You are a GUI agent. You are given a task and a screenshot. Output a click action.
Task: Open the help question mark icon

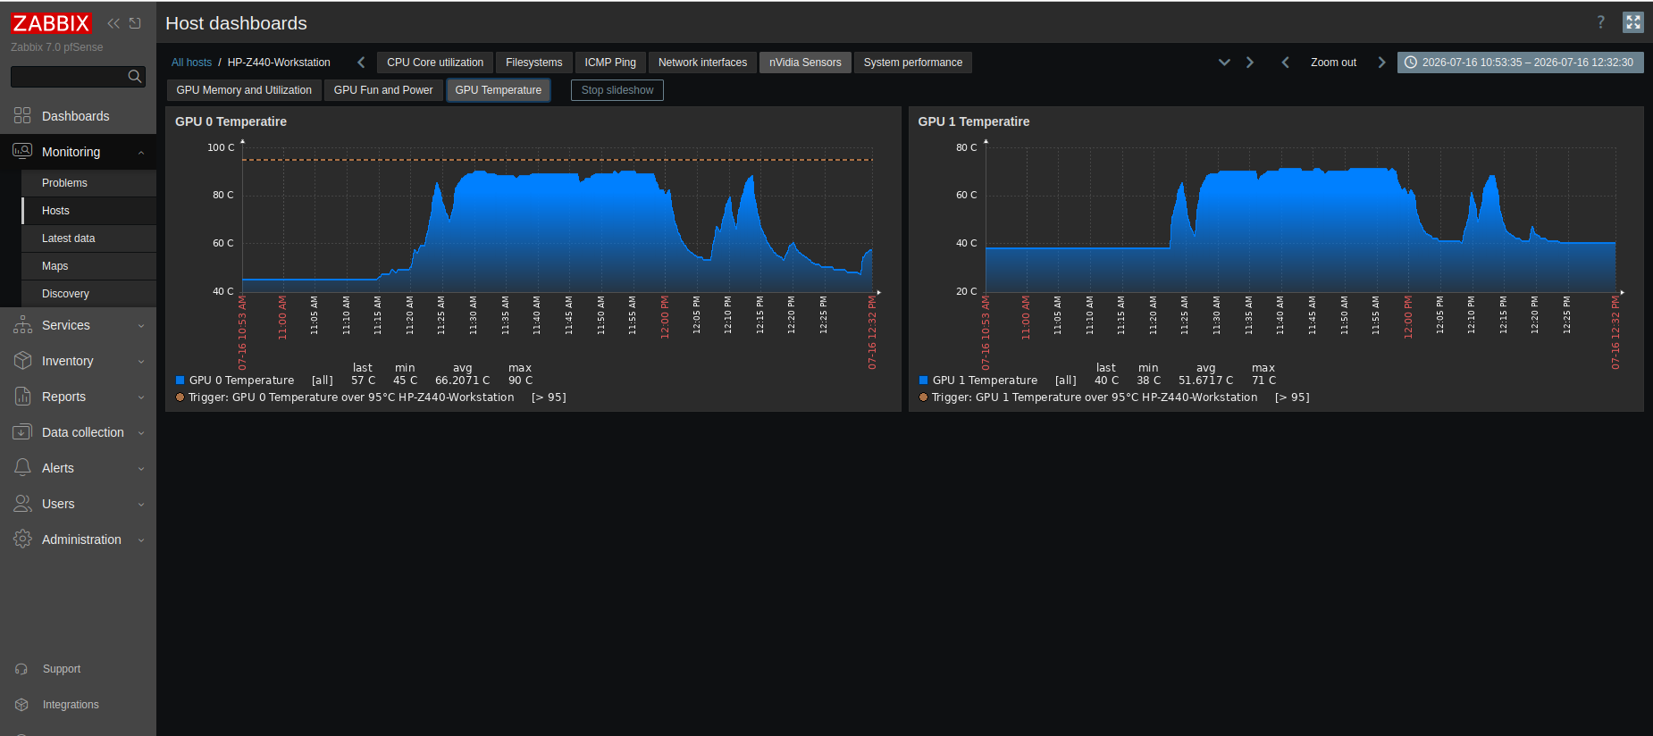click(1601, 22)
